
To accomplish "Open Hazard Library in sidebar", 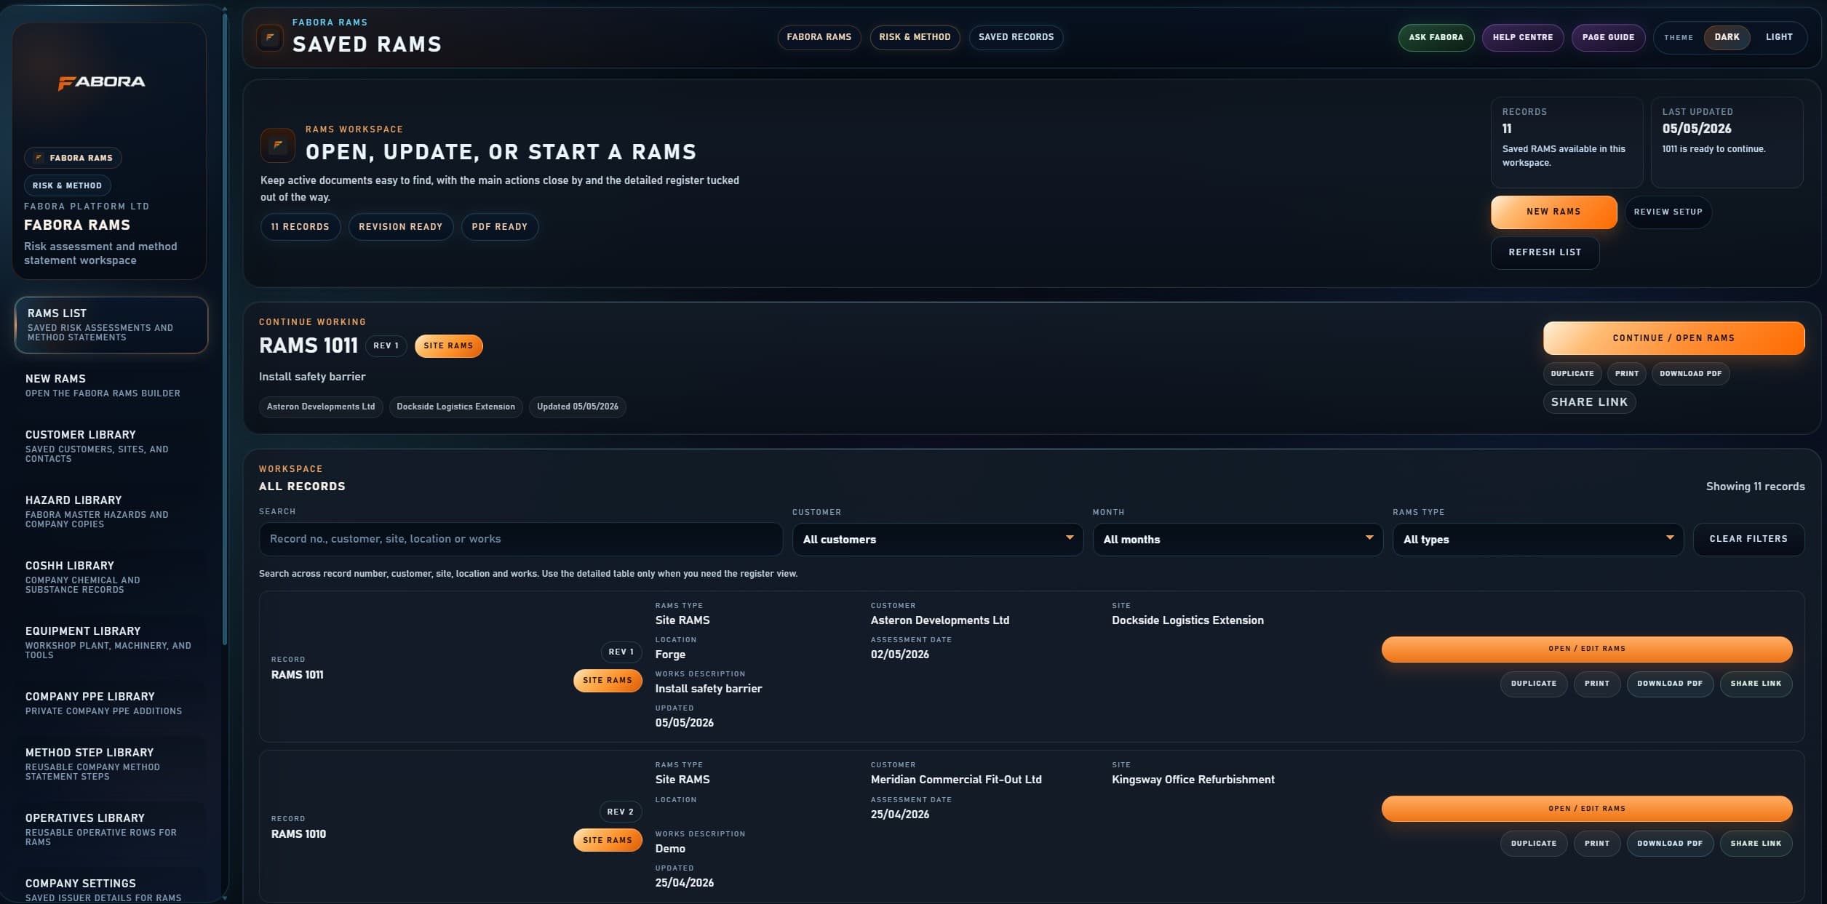I will click(x=111, y=511).
